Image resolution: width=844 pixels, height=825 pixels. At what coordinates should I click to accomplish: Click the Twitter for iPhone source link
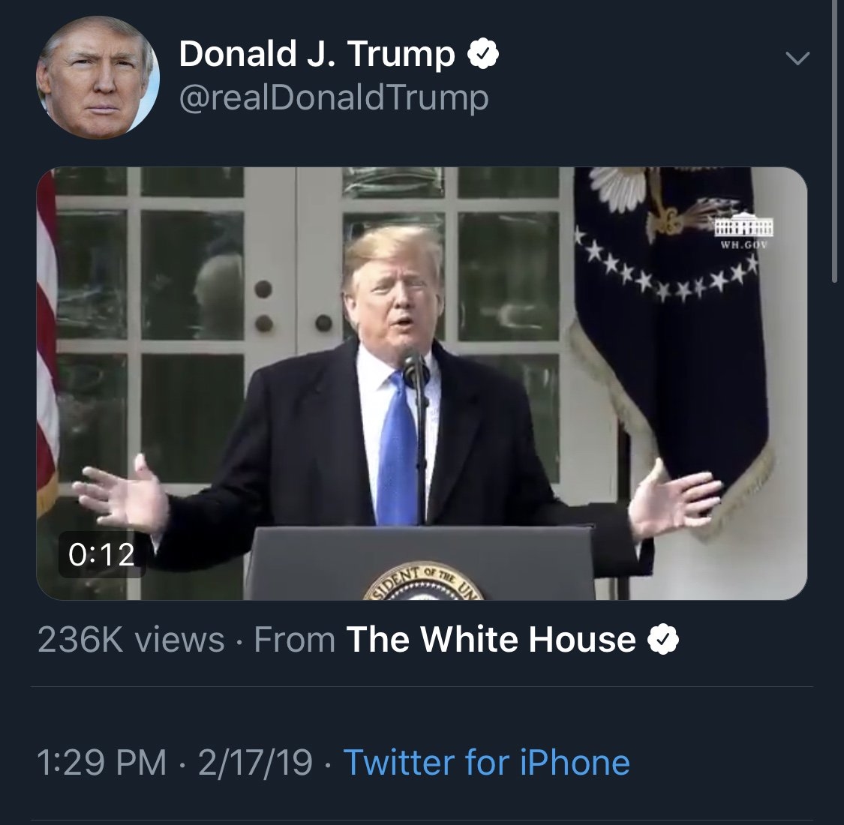(486, 763)
